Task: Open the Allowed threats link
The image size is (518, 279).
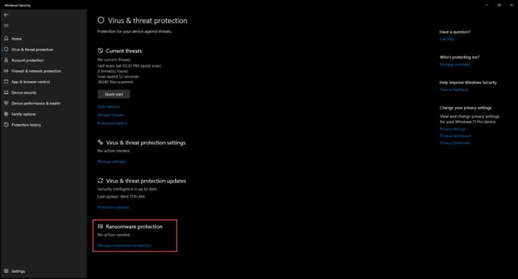Action: [111, 115]
